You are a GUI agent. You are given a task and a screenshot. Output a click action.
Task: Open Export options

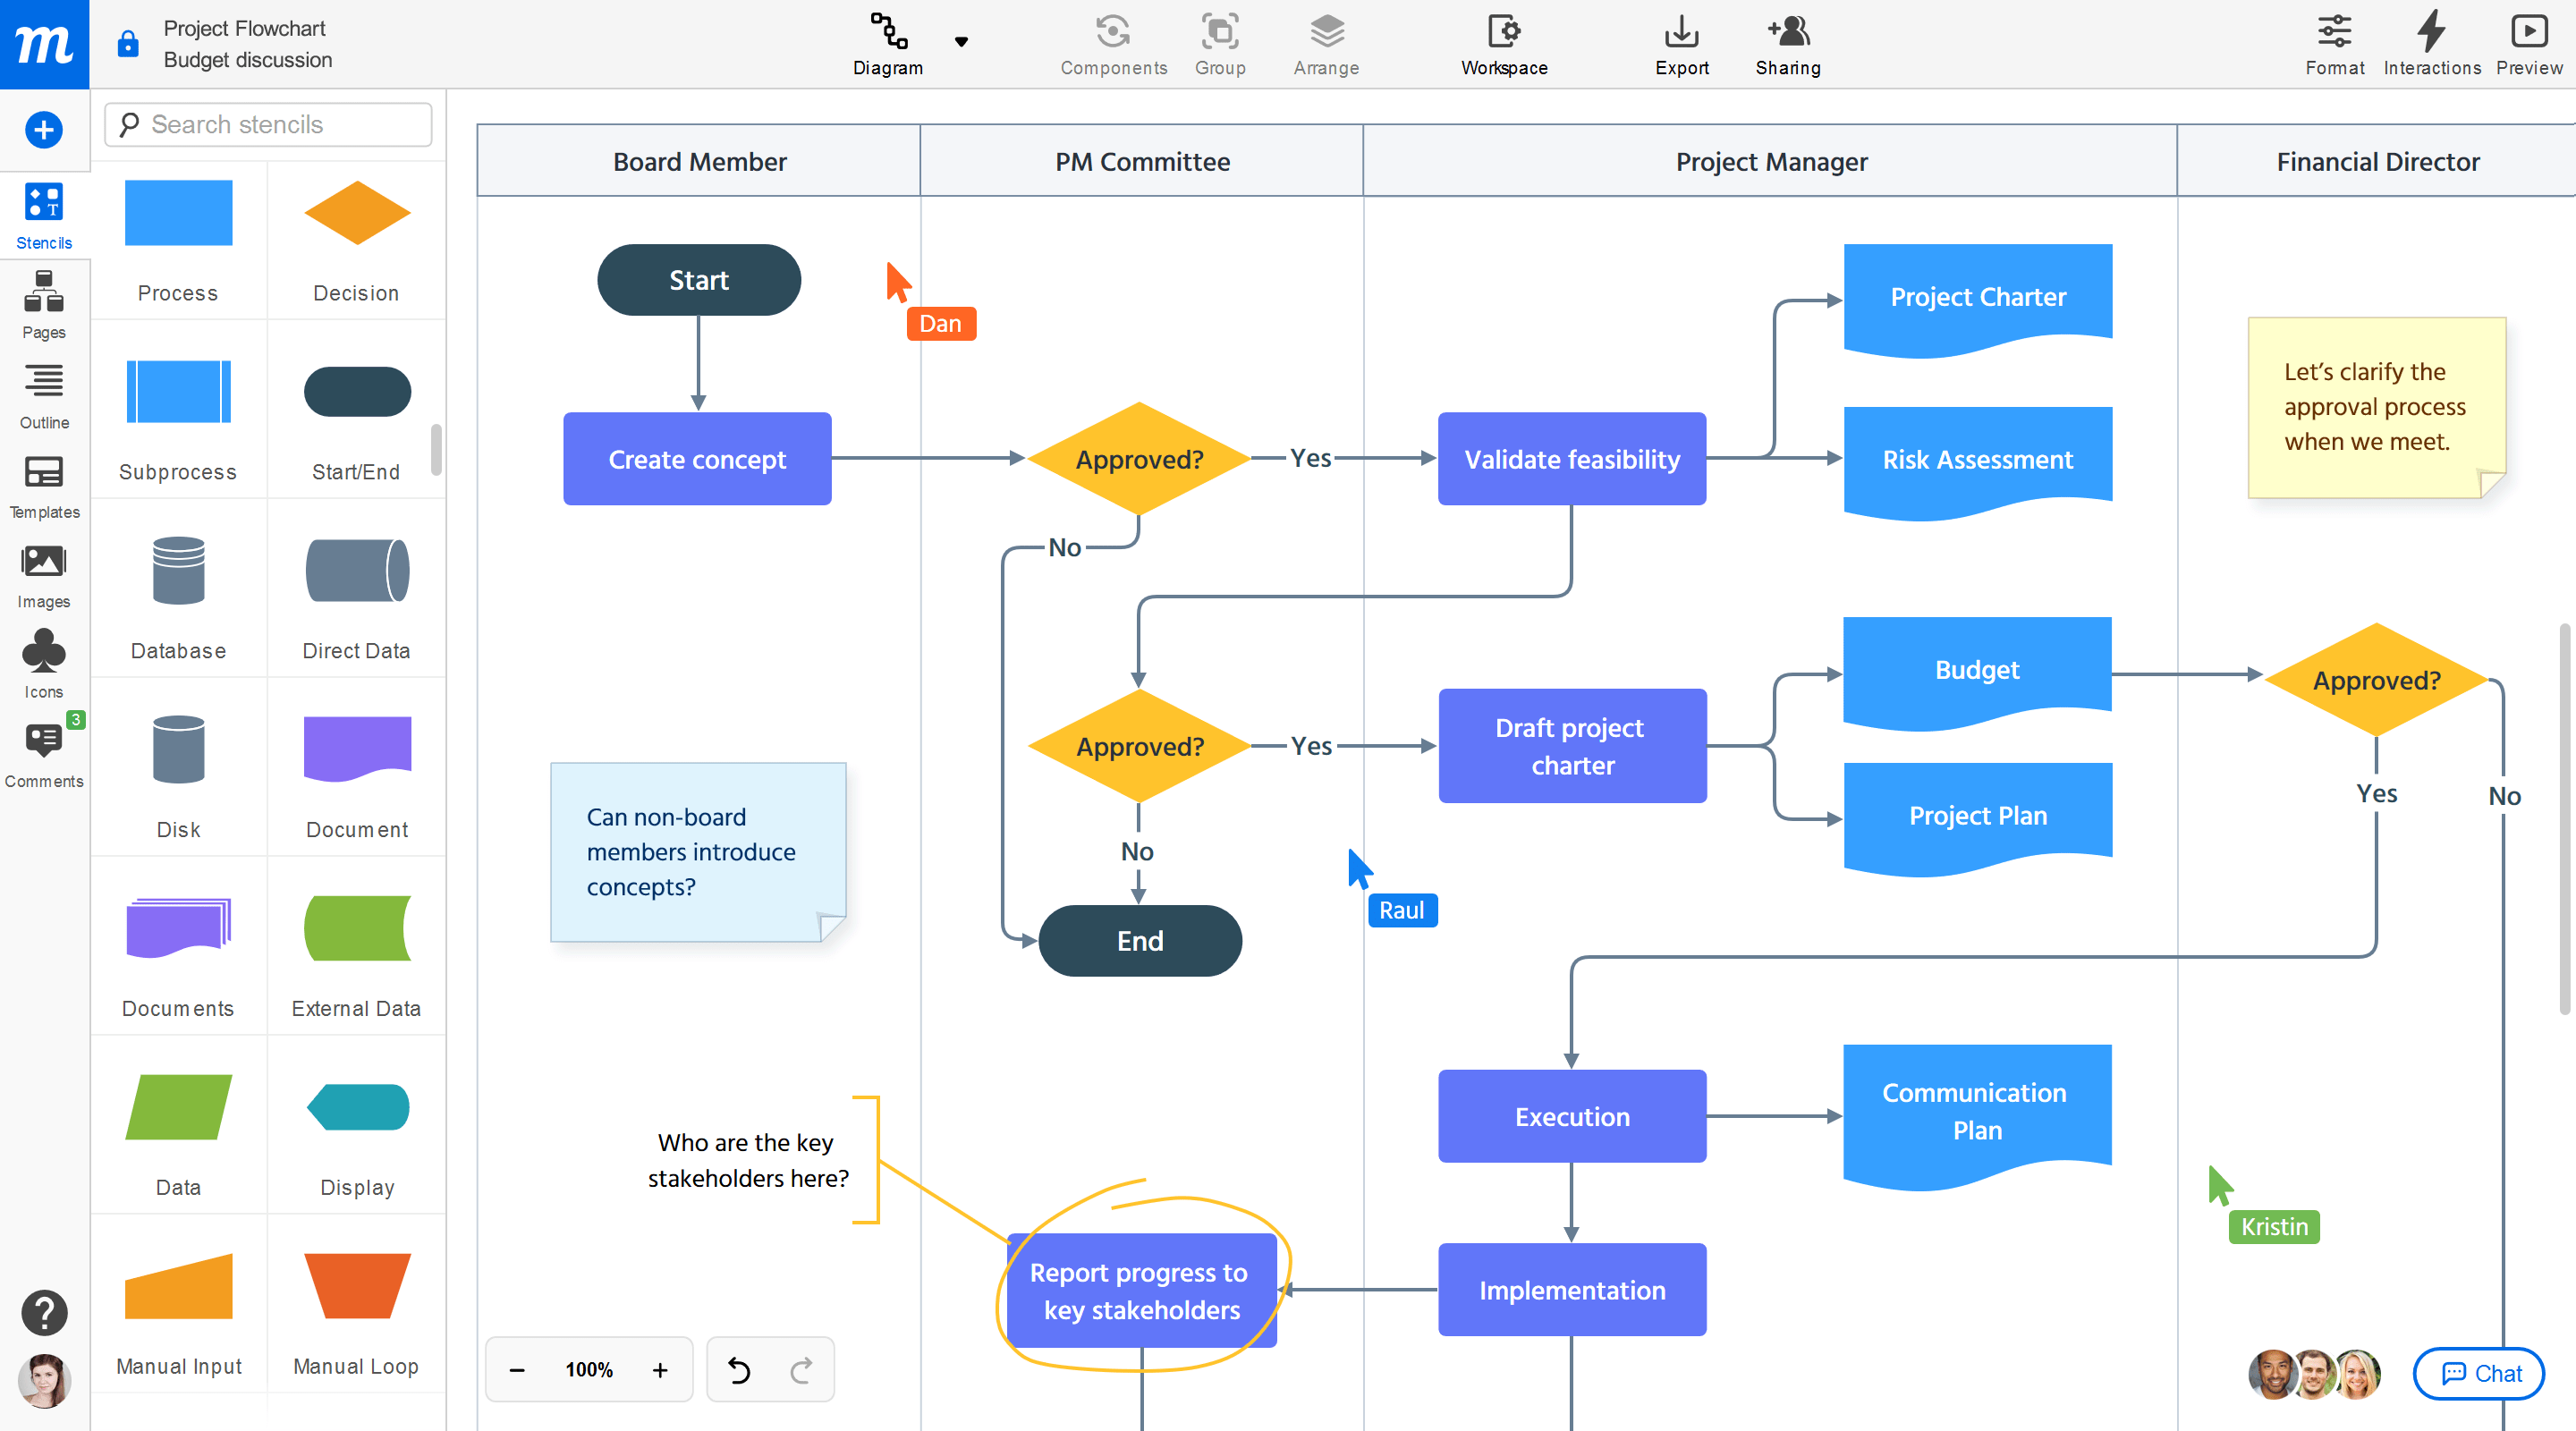1681,44
